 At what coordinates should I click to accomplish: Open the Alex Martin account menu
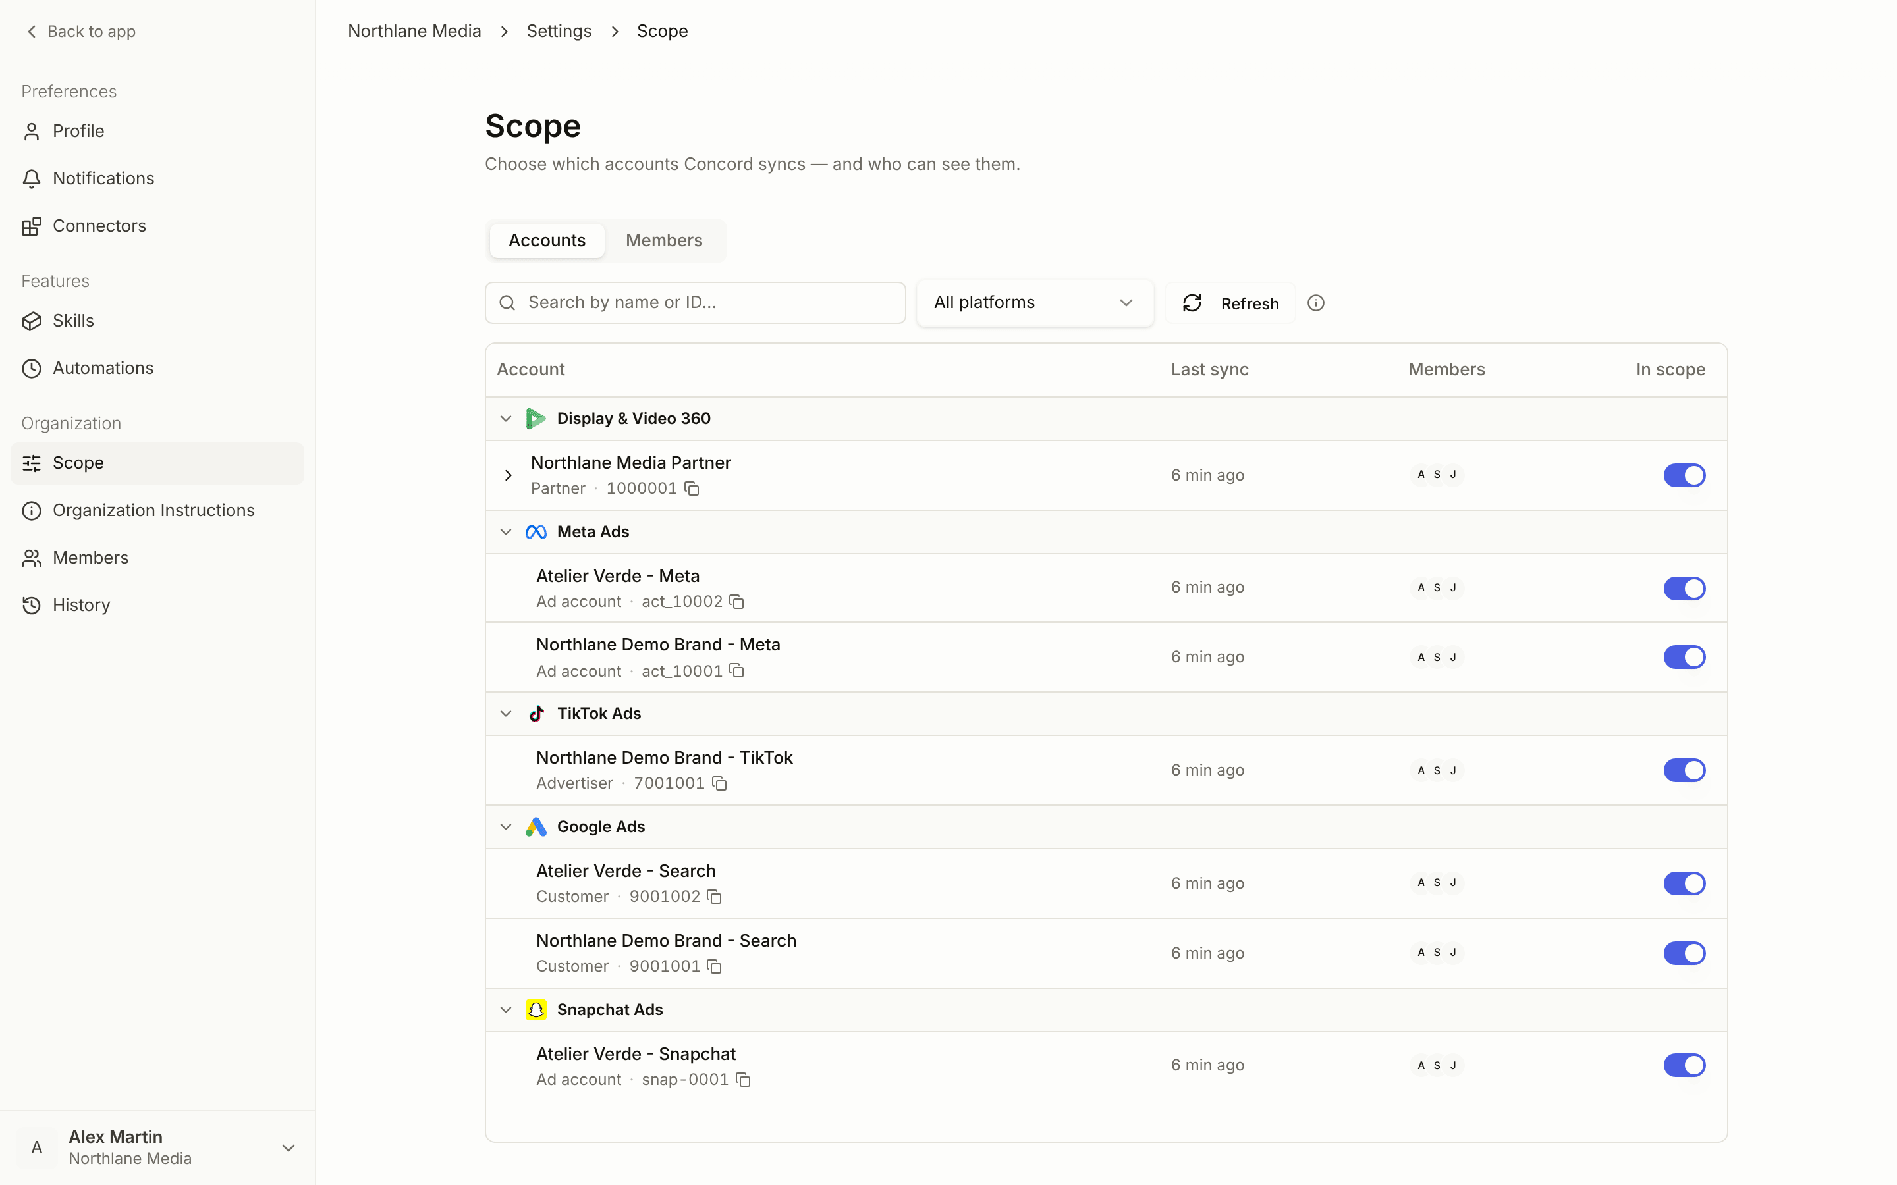(157, 1147)
